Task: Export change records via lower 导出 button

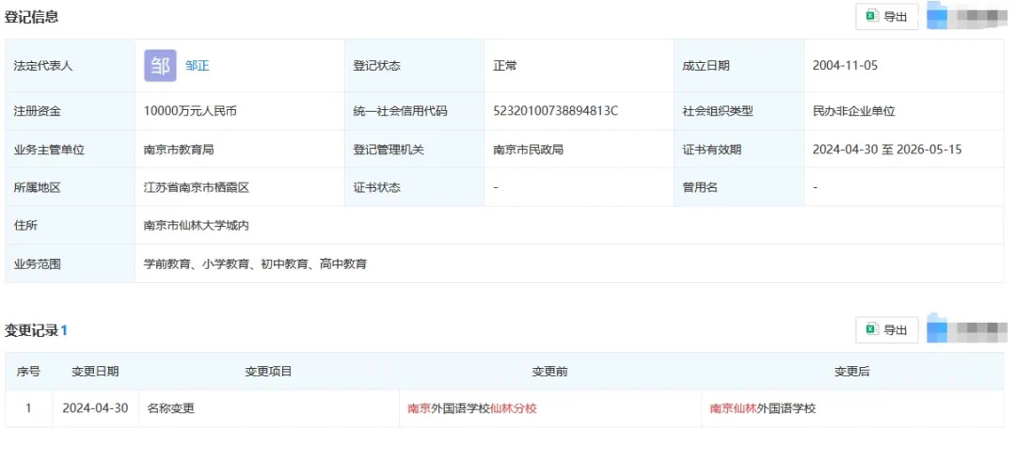Action: 886,330
